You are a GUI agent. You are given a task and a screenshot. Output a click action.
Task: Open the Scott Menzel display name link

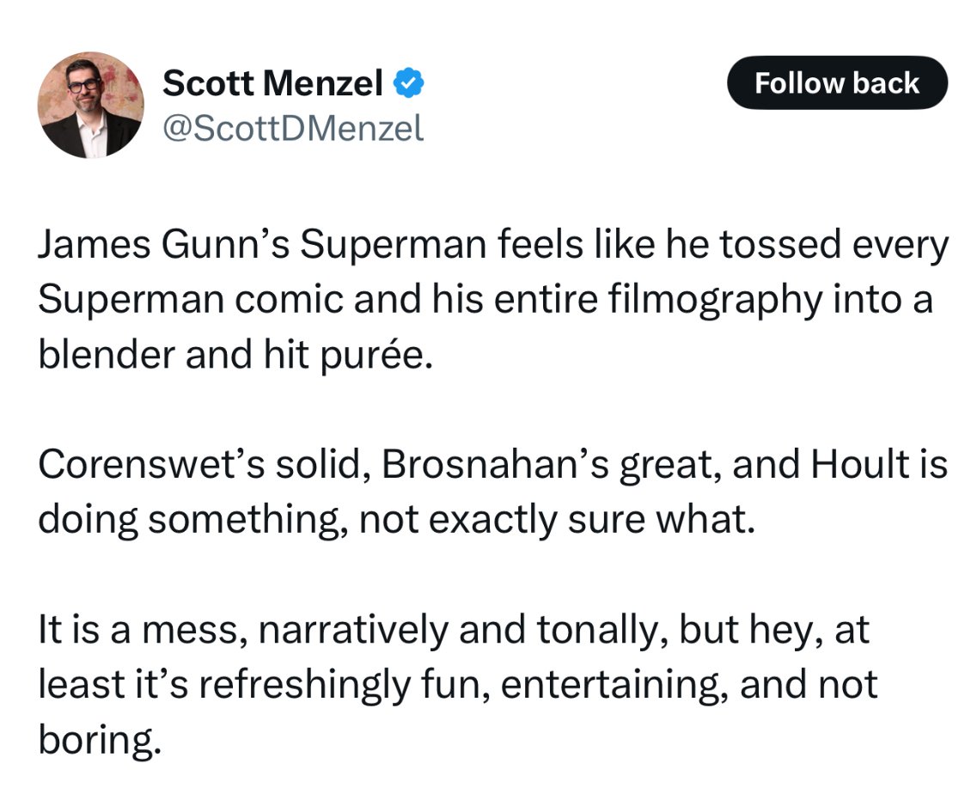(272, 83)
